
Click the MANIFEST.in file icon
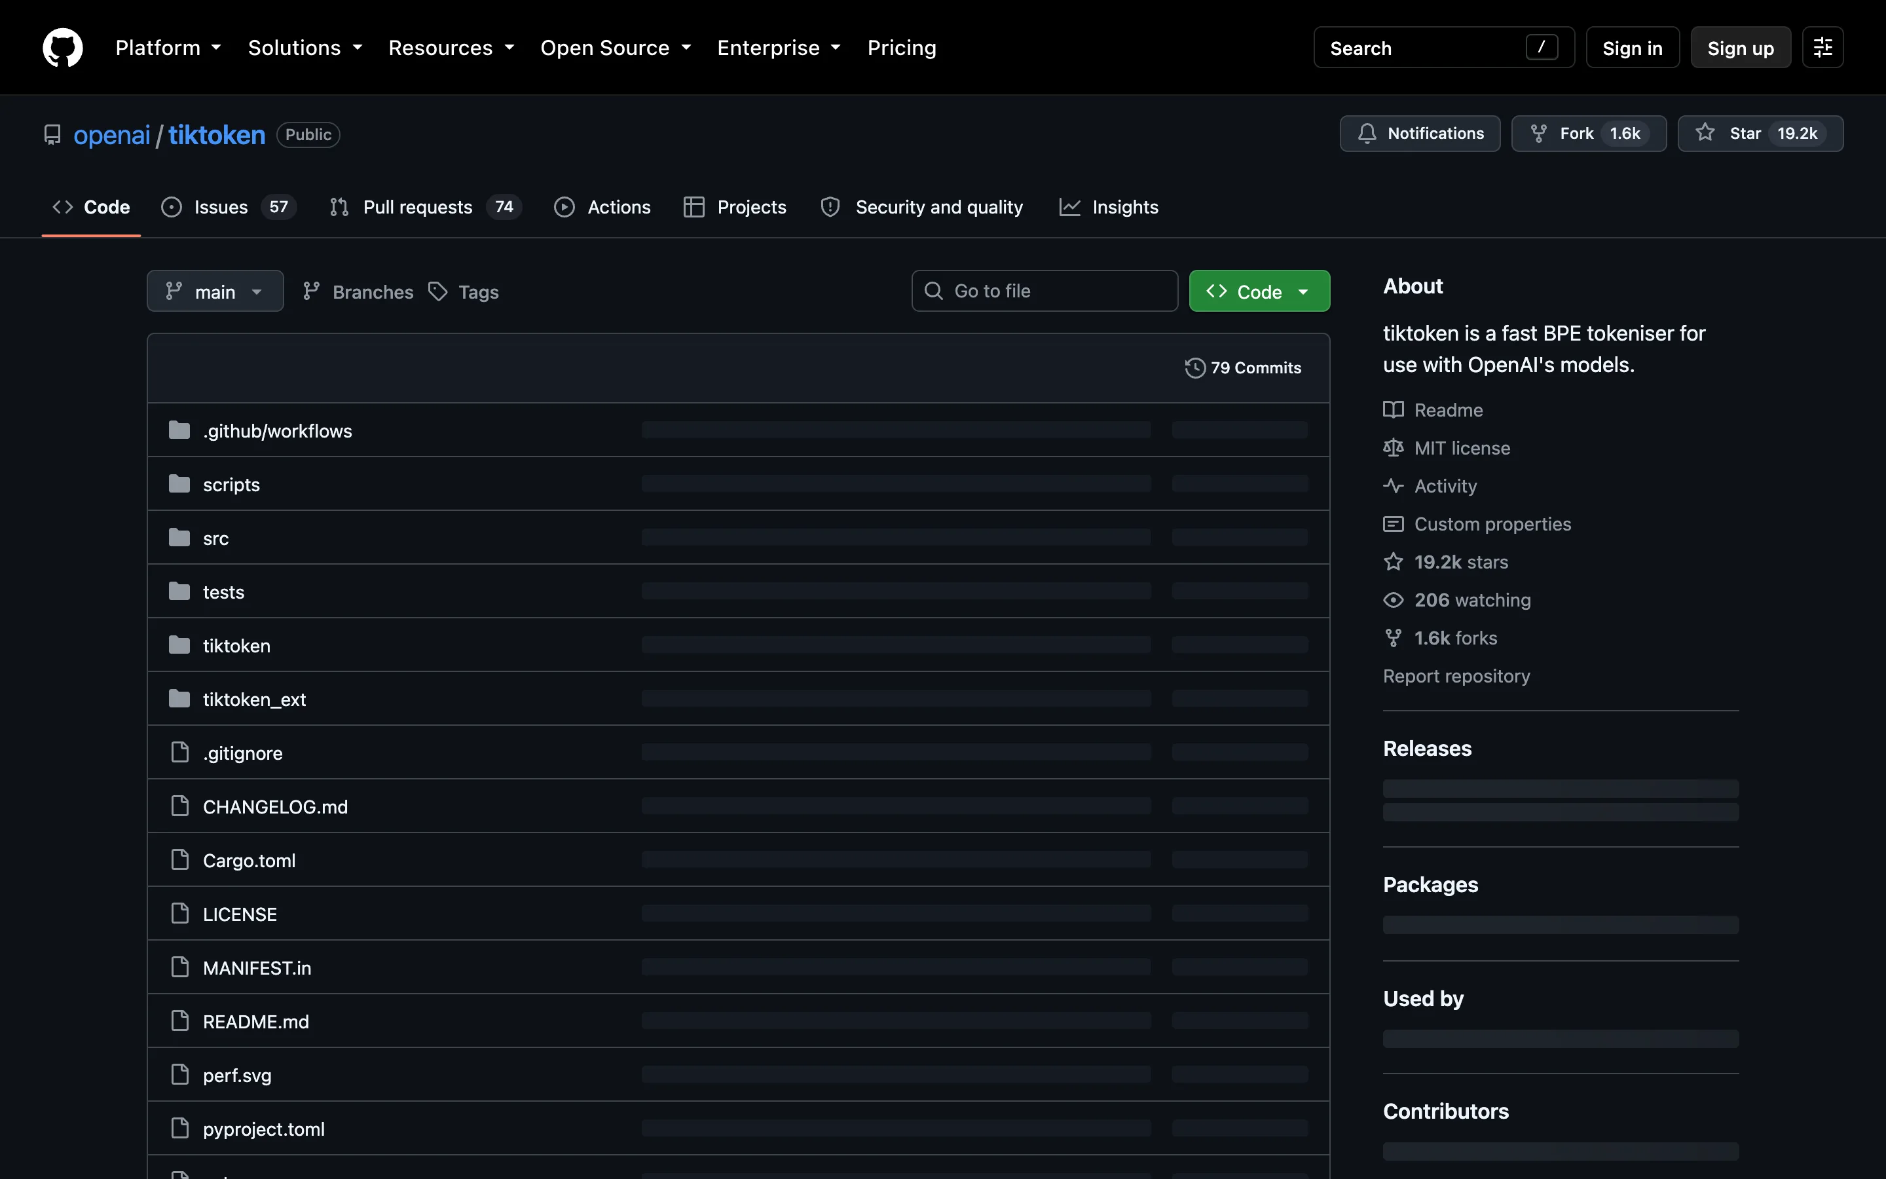180,967
